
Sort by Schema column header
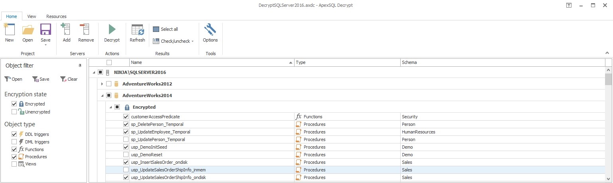(503, 62)
